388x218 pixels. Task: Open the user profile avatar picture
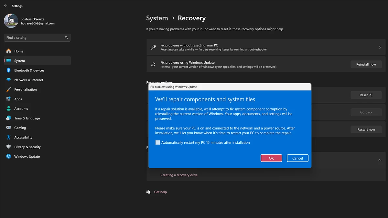click(11, 21)
